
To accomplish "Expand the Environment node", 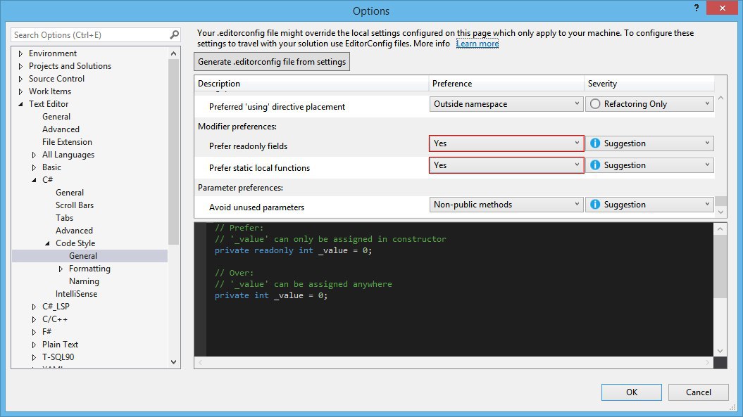I will pos(20,53).
